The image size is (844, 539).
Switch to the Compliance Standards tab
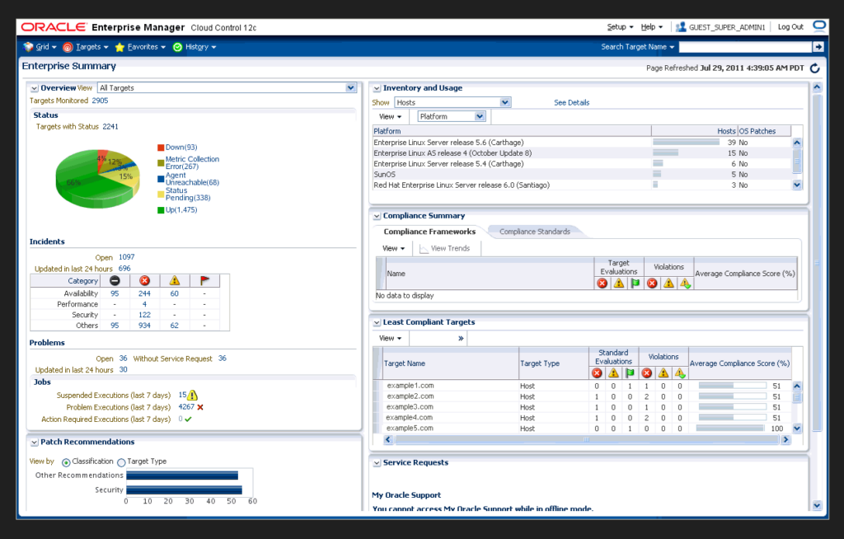(x=536, y=232)
